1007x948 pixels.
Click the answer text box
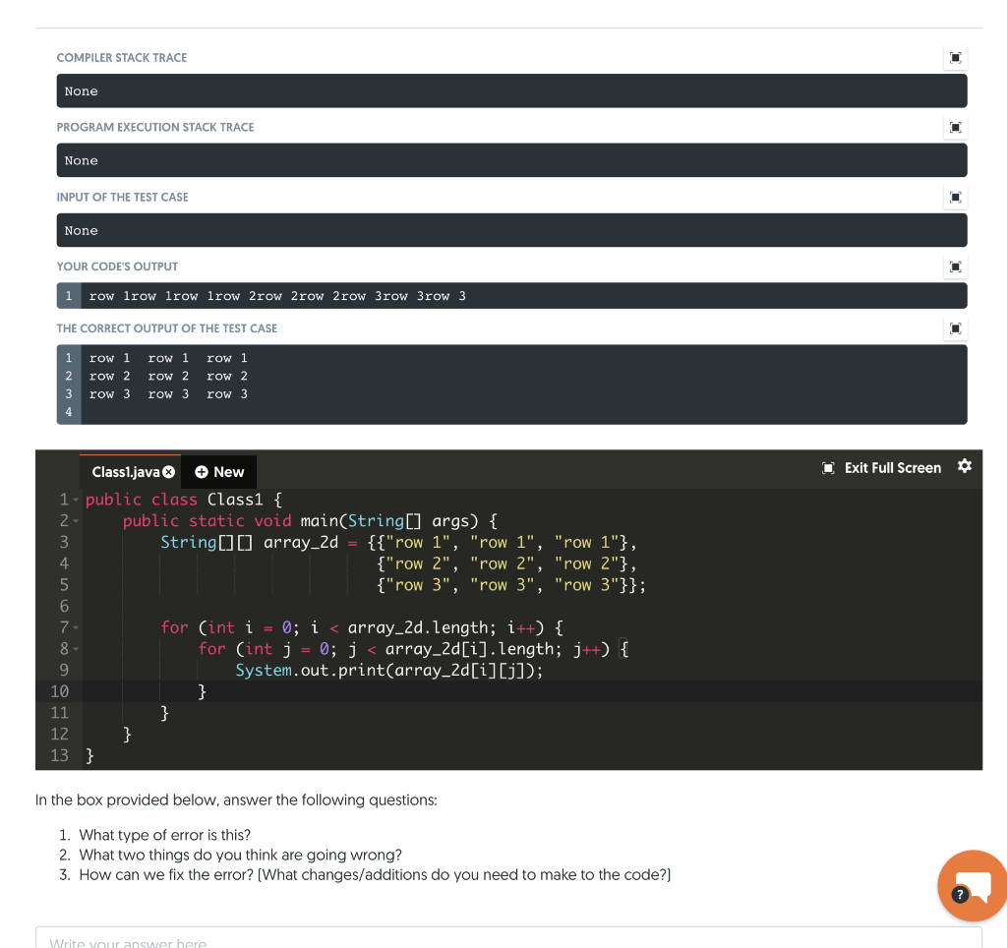(x=492, y=941)
